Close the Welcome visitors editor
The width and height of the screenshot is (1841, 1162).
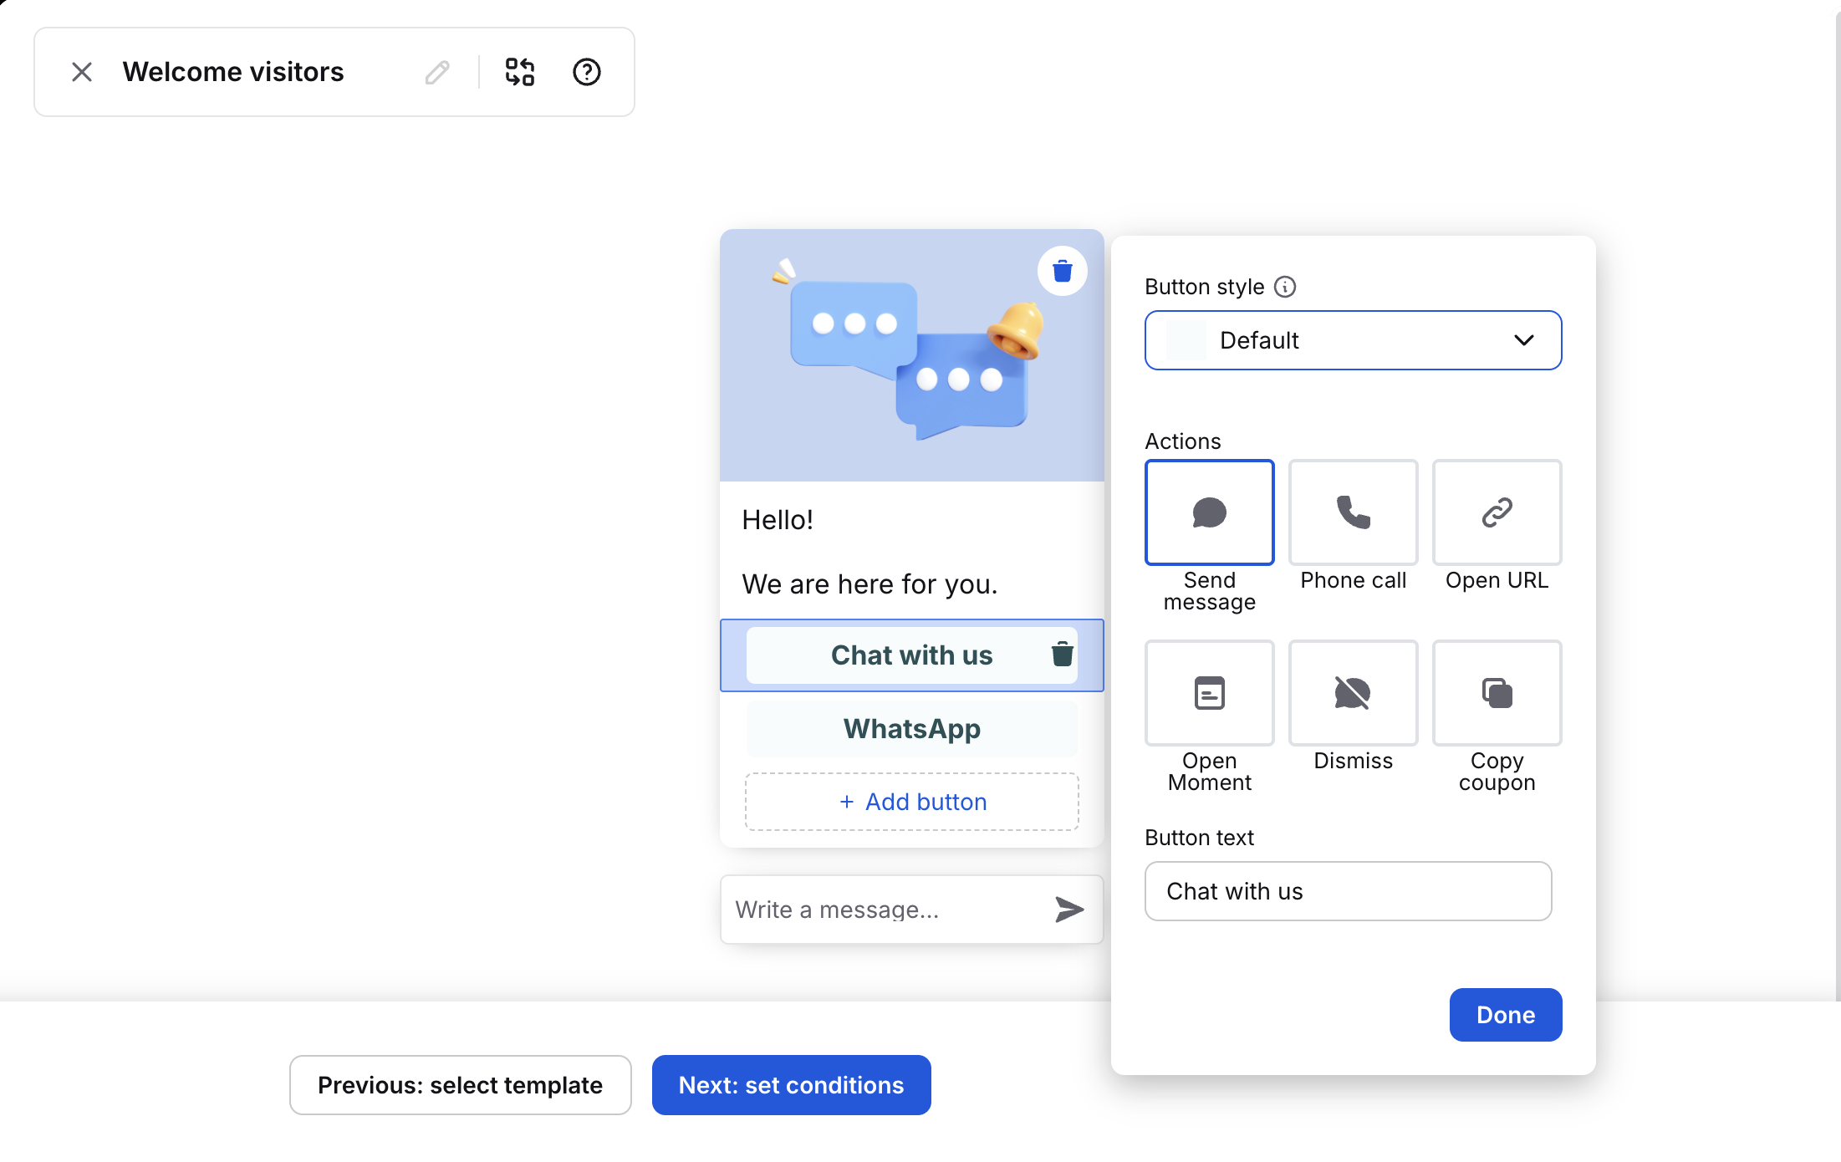tap(82, 73)
